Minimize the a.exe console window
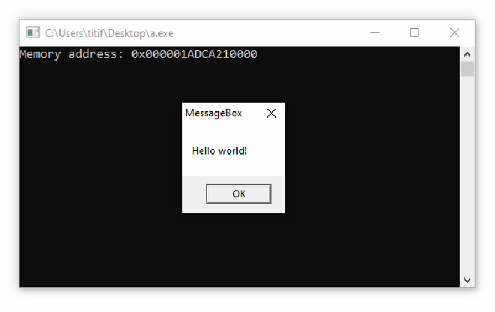This screenshot has width=495, height=312. [375, 32]
